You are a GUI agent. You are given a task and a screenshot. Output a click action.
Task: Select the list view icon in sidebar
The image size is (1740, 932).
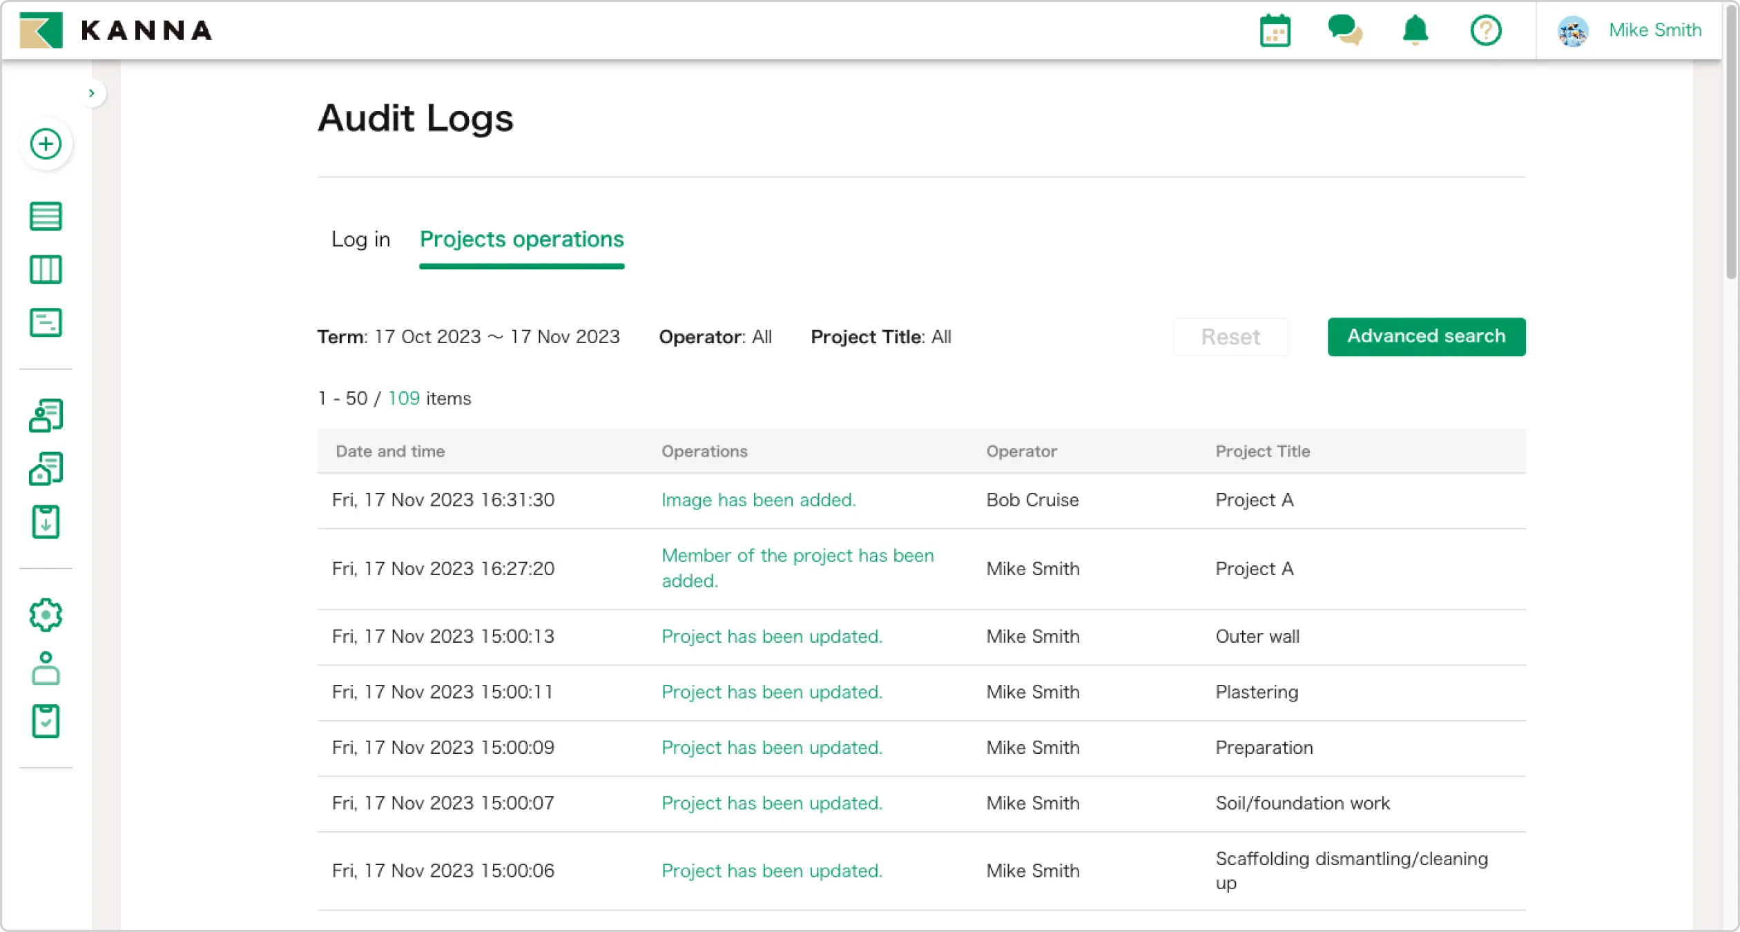(x=46, y=216)
